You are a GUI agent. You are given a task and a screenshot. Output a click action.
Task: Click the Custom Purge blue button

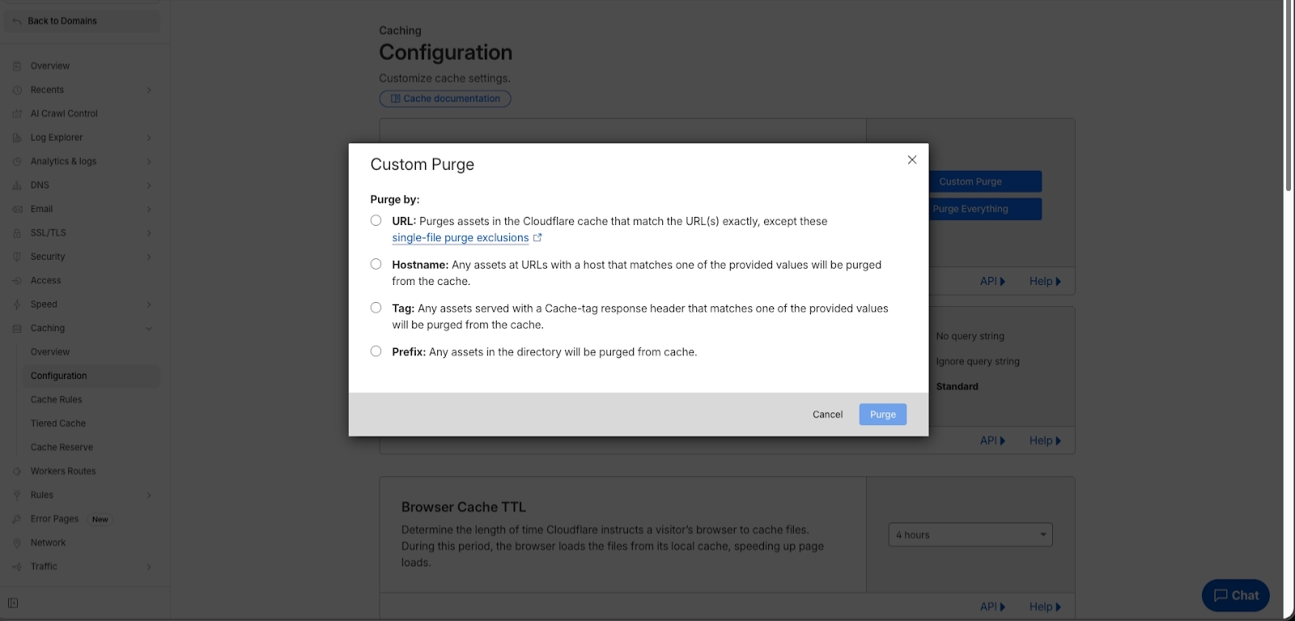[985, 181]
